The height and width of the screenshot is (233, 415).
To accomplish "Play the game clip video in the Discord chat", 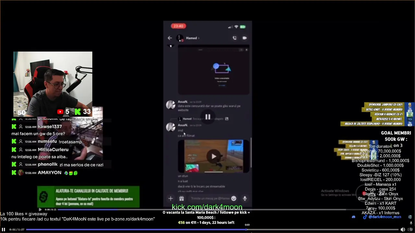I will pos(214,156).
